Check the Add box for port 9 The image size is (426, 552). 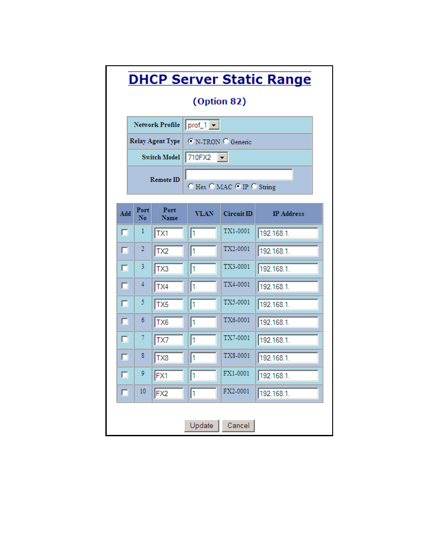(125, 375)
